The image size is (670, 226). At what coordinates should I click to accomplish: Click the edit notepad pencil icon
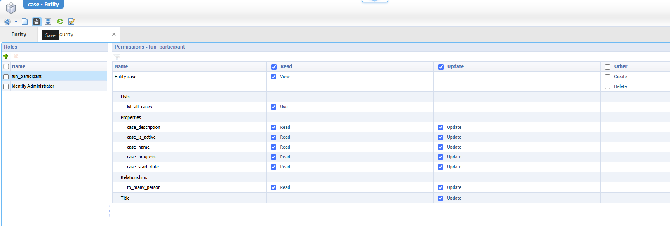pos(72,21)
